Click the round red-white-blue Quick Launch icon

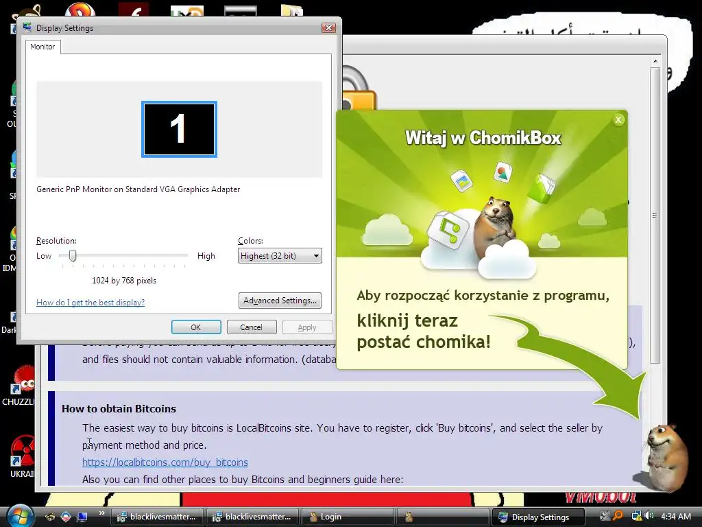[66, 517]
